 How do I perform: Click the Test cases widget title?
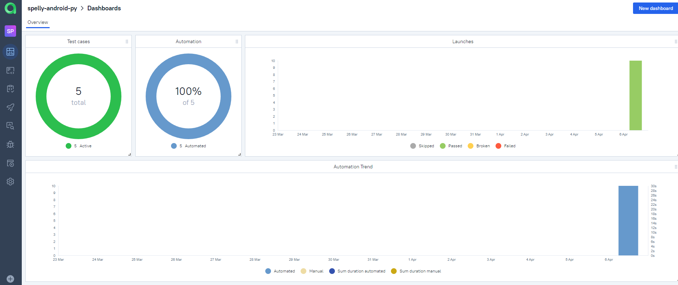79,42
